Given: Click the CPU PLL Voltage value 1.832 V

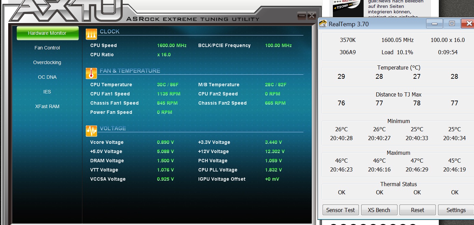Looking at the screenshot, I should pos(273,170).
